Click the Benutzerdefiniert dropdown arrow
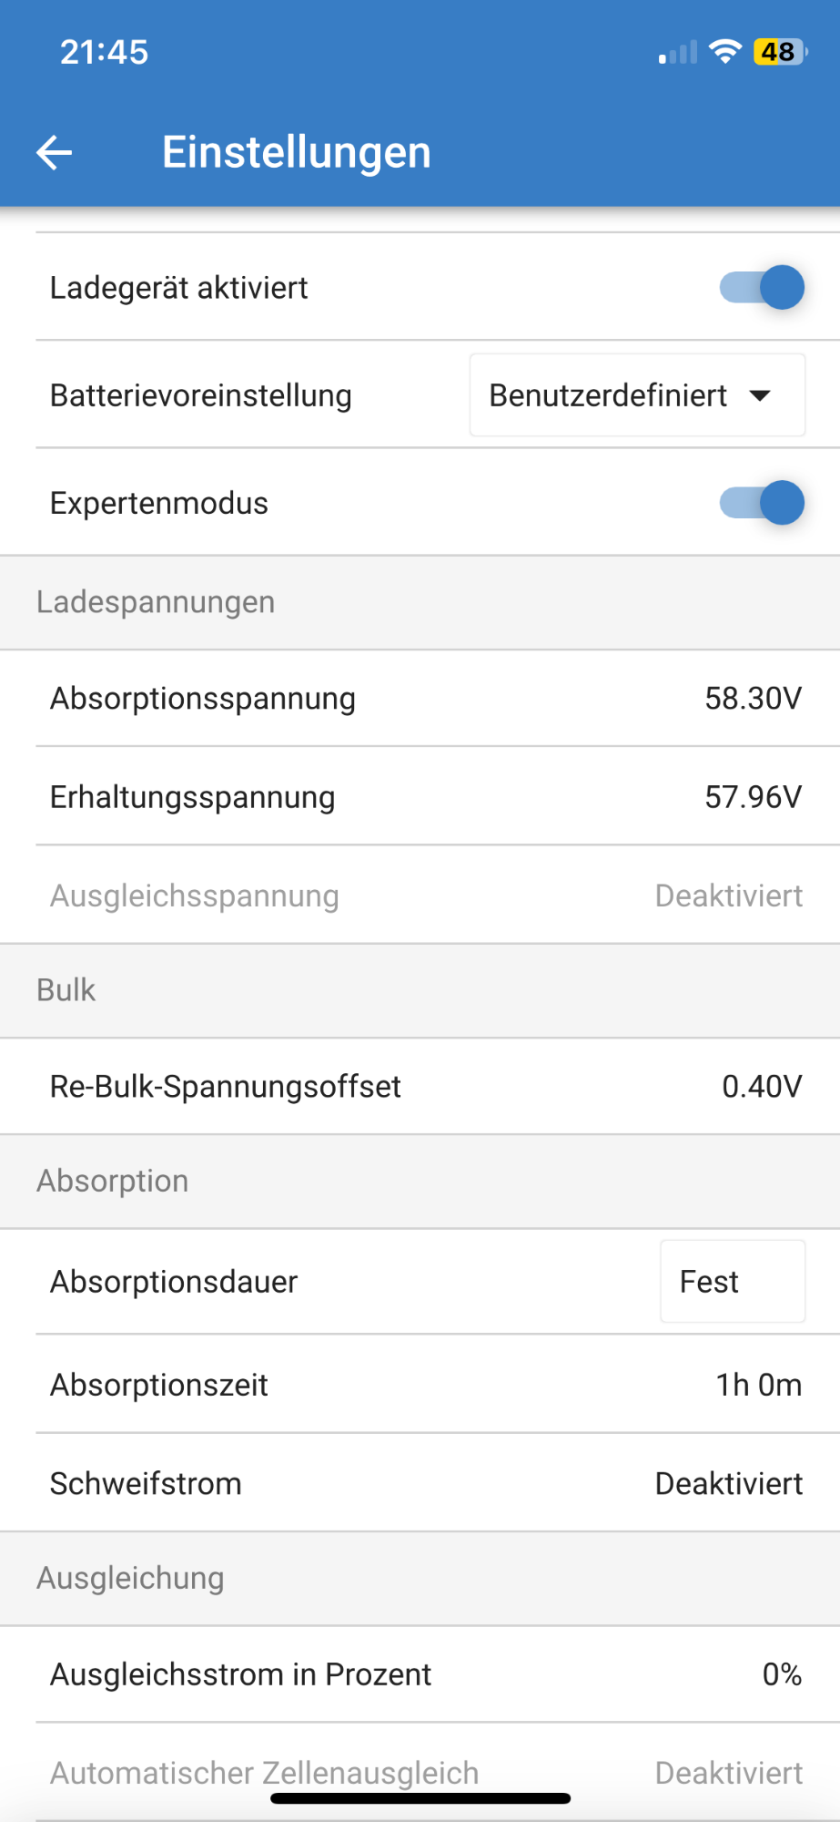840x1822 pixels. pos(760,395)
